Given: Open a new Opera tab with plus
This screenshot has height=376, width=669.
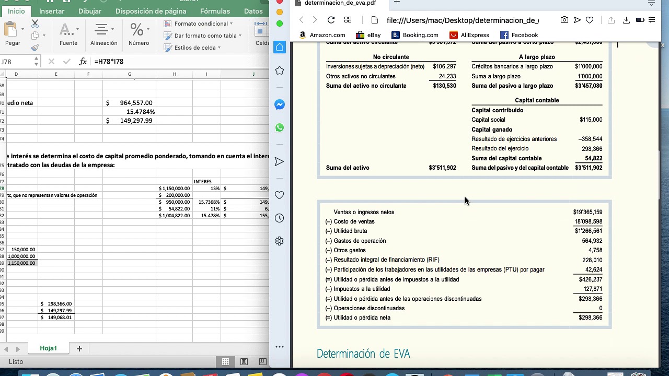Looking at the screenshot, I should tap(397, 3).
